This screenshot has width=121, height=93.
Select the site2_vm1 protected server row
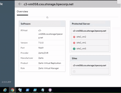pos(90,43)
